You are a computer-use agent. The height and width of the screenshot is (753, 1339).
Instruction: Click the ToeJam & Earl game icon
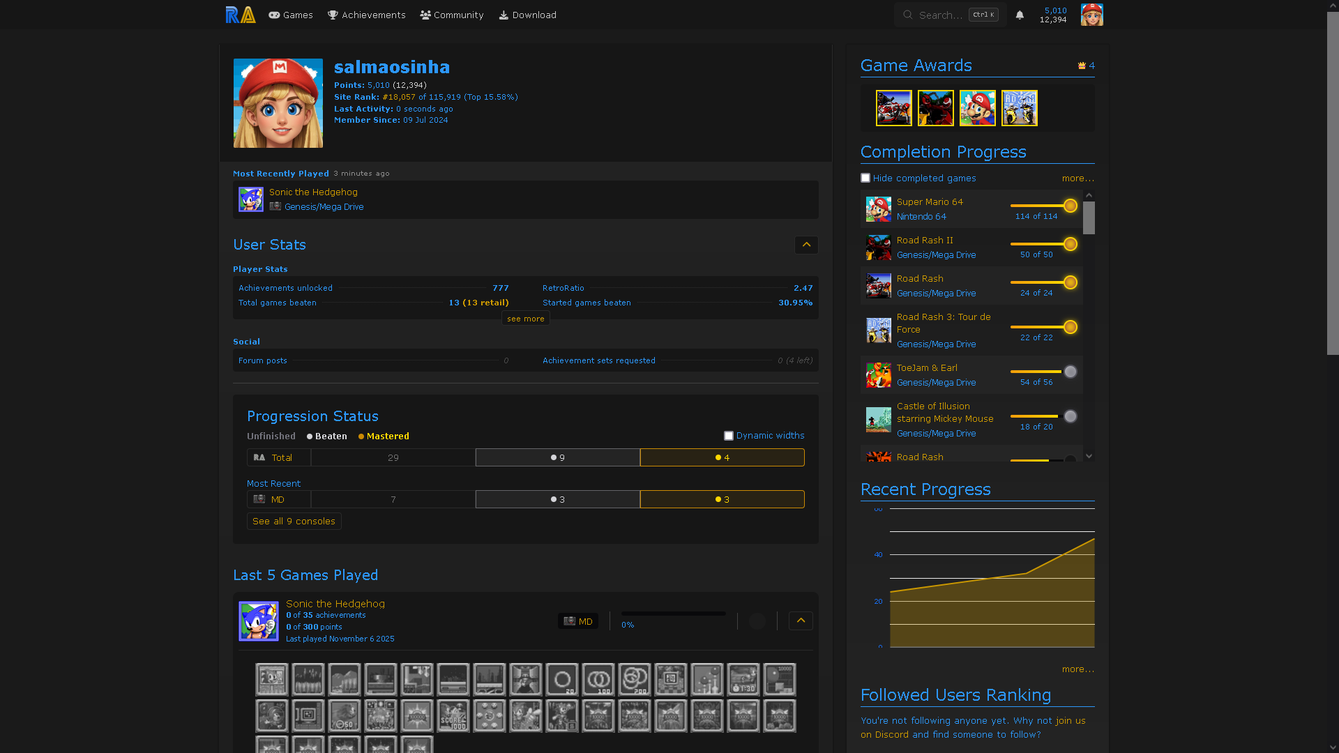878,375
